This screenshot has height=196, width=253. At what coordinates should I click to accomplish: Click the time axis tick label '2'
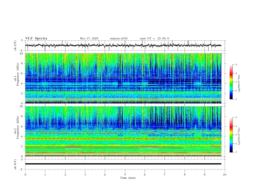click(65, 175)
